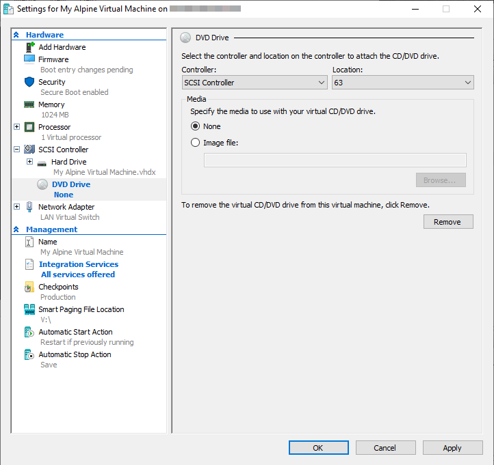
Task: Expand the Processor tree node
Action: click(x=17, y=127)
